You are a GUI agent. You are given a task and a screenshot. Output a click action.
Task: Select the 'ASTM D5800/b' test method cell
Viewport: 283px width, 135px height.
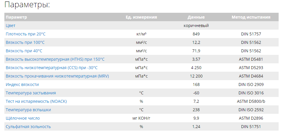coord(251,101)
